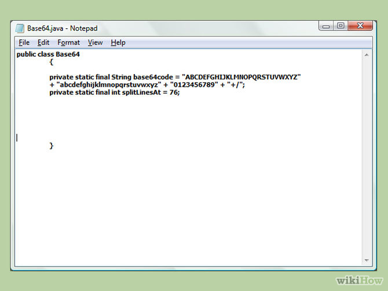Click the 'public class Base64' line
The height and width of the screenshot is (291, 388).
(x=48, y=54)
